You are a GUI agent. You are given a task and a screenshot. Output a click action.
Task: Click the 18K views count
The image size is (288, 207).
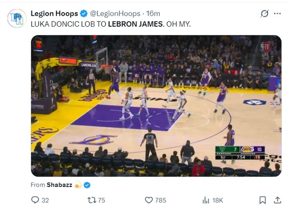point(218,200)
